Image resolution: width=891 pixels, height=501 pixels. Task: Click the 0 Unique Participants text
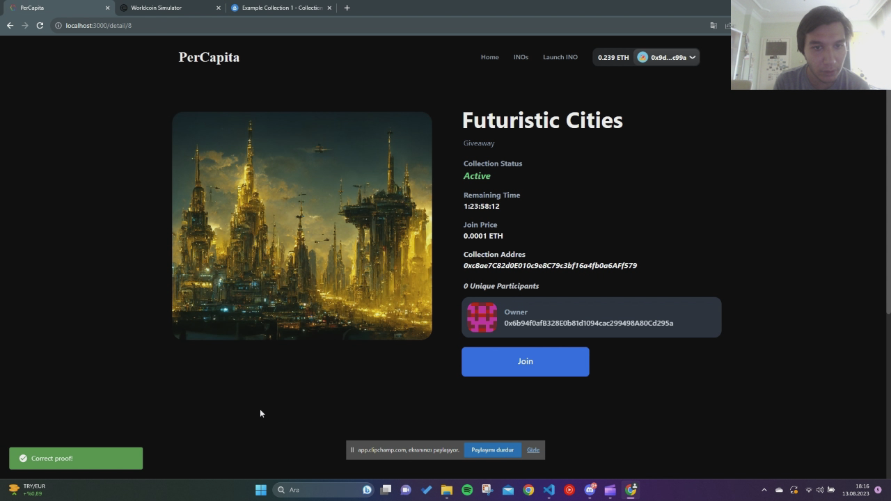pos(501,286)
